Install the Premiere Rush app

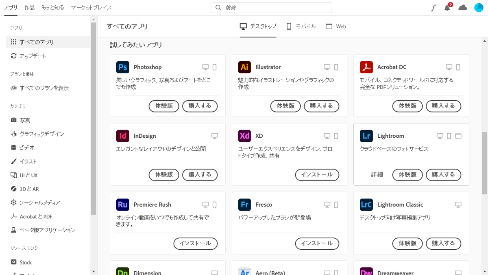tap(196, 244)
